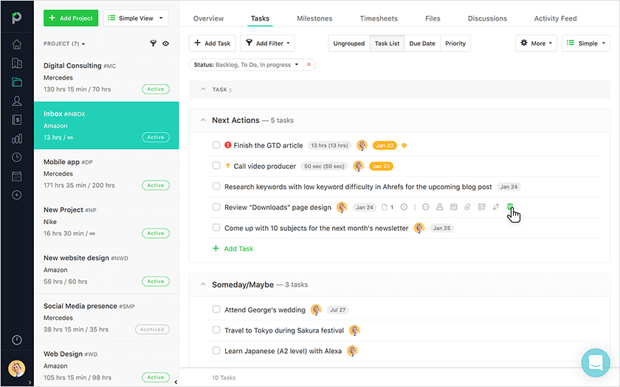
Task: Open the Invoices dollar icon in sidebar
Action: click(16, 119)
